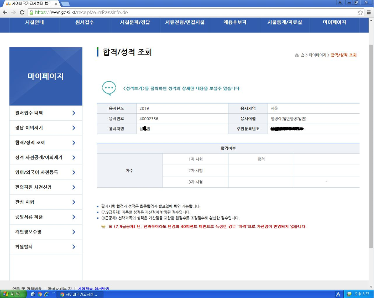This screenshot has width=374, height=298.
Task: Expand 정답 이의제기 sidebar item
Action: [x=45, y=128]
